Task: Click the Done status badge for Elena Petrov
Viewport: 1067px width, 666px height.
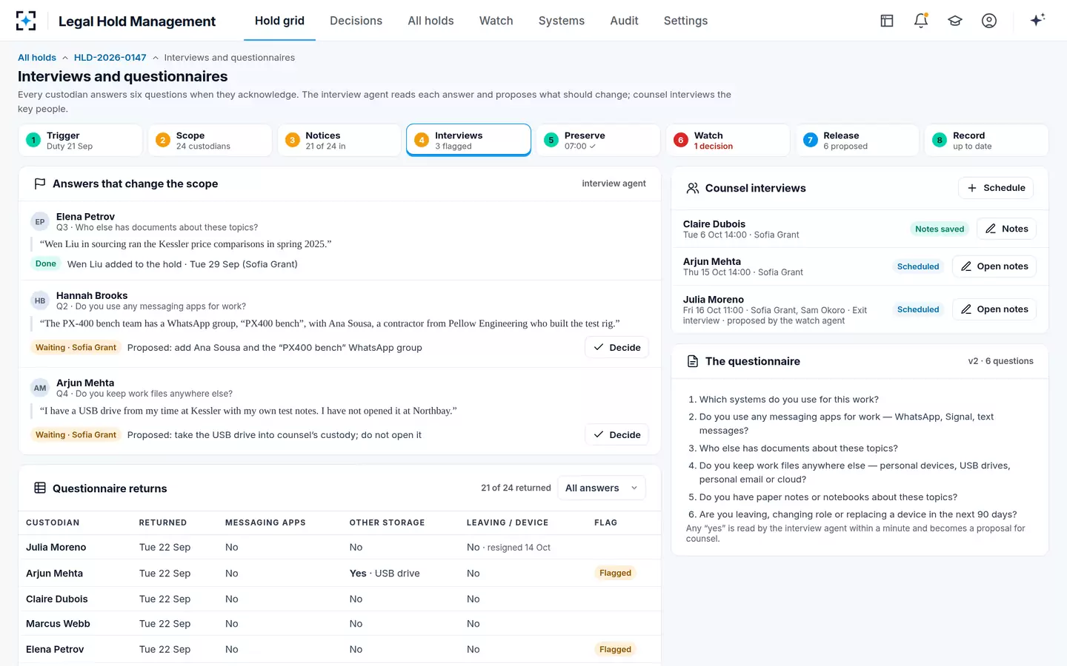Action: pos(46,264)
